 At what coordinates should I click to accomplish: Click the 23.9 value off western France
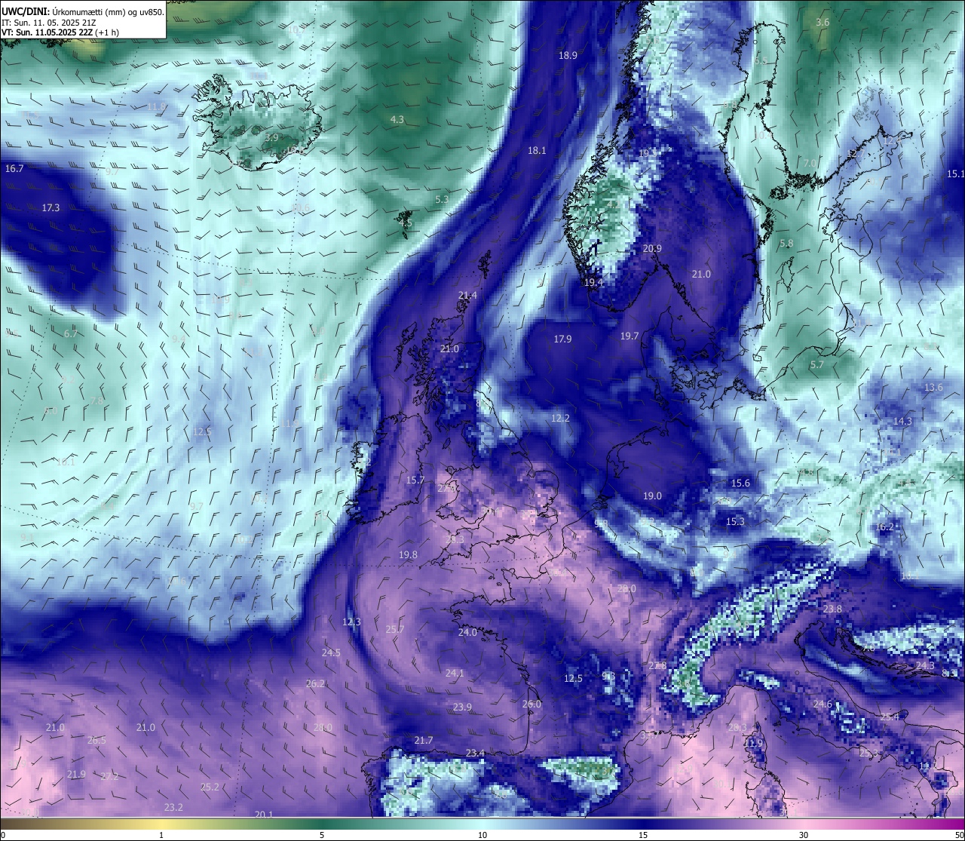(x=462, y=707)
